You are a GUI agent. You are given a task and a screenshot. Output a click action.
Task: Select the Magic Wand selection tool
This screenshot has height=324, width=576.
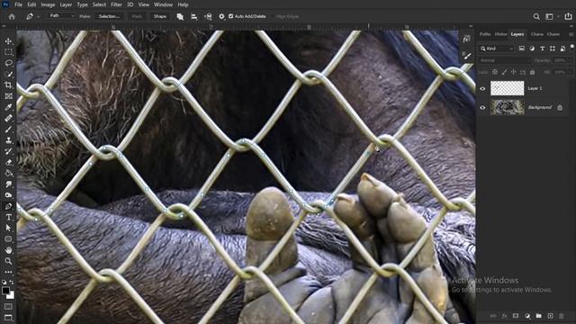click(x=8, y=74)
